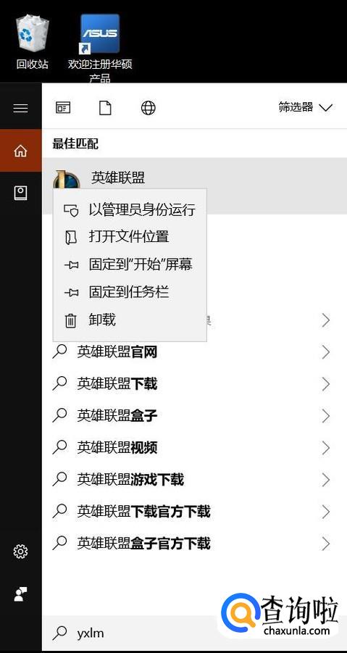Select 卸载 uninstall menu entry
This screenshot has height=653, width=347.
(x=130, y=320)
